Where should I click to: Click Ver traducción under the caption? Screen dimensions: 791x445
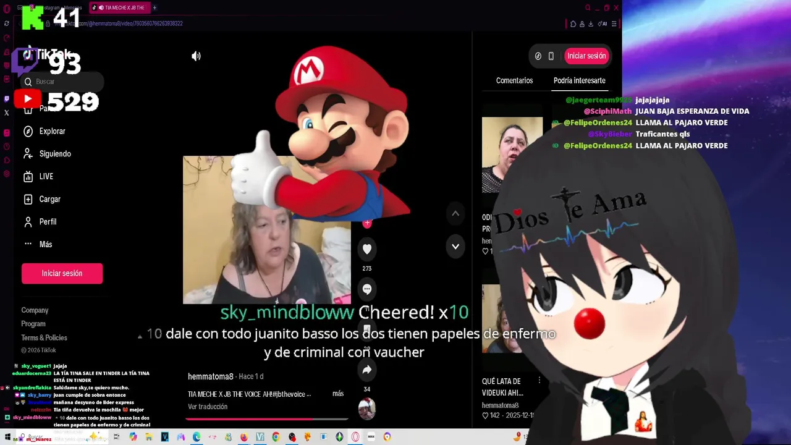[x=208, y=407]
